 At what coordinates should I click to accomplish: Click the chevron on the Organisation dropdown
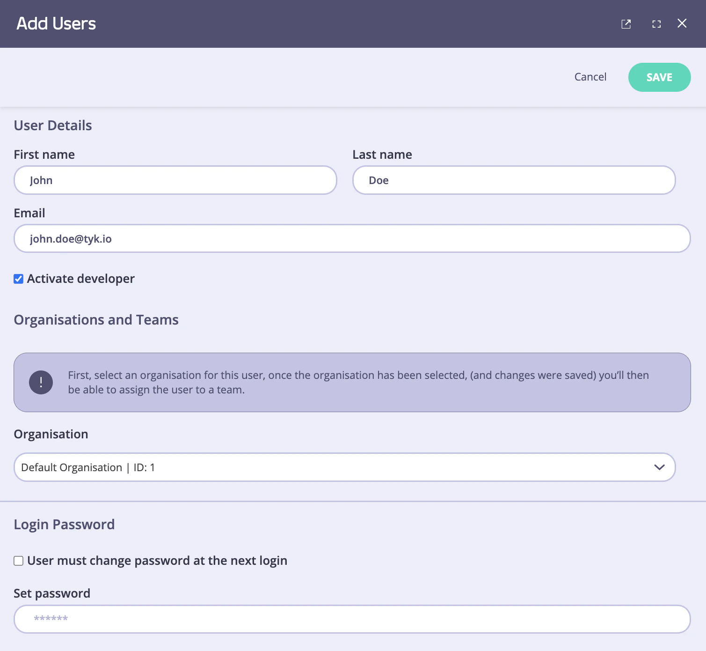pos(659,467)
